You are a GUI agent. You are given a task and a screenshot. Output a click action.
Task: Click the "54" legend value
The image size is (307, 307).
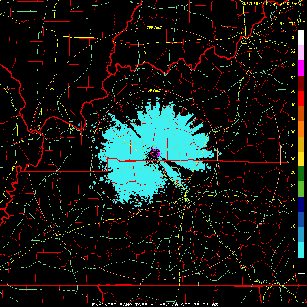(x=293, y=78)
